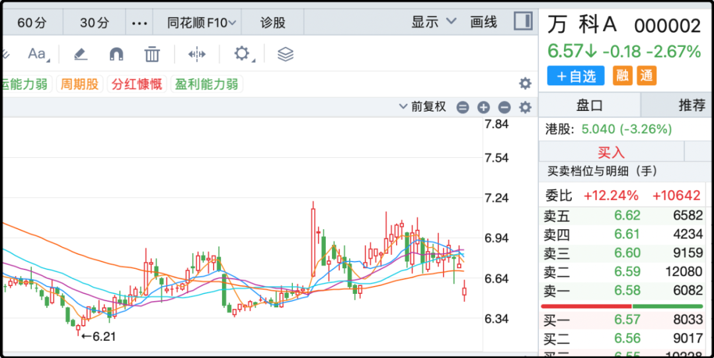Click the 通 connect badge
Viewport: 714px width, 358px height.
pos(647,76)
